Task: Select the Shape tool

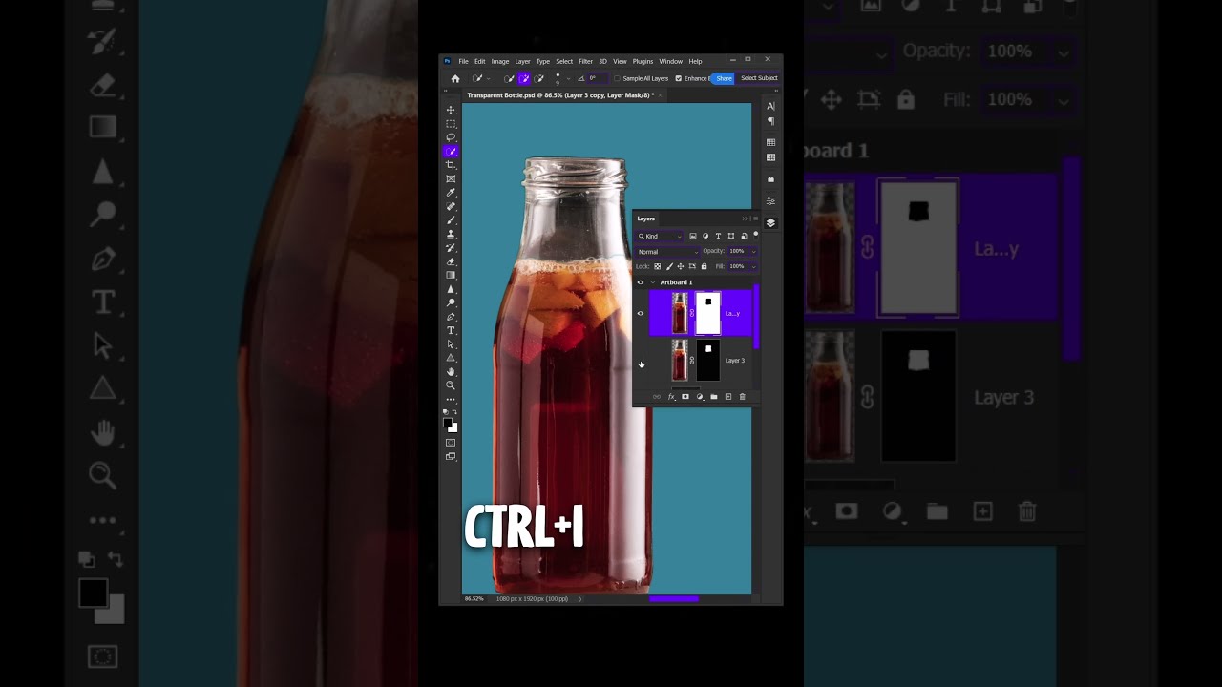Action: pyautogui.click(x=451, y=358)
